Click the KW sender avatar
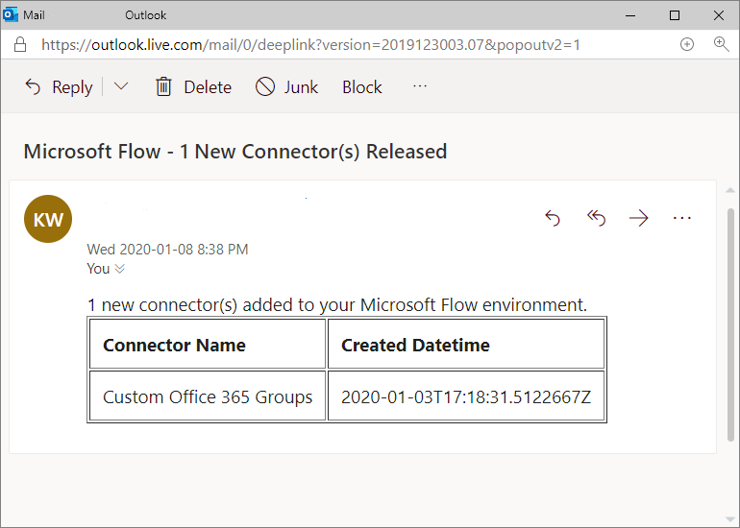 48,219
